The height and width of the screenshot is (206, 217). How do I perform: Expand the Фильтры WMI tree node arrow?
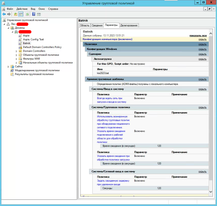[x=16, y=59]
